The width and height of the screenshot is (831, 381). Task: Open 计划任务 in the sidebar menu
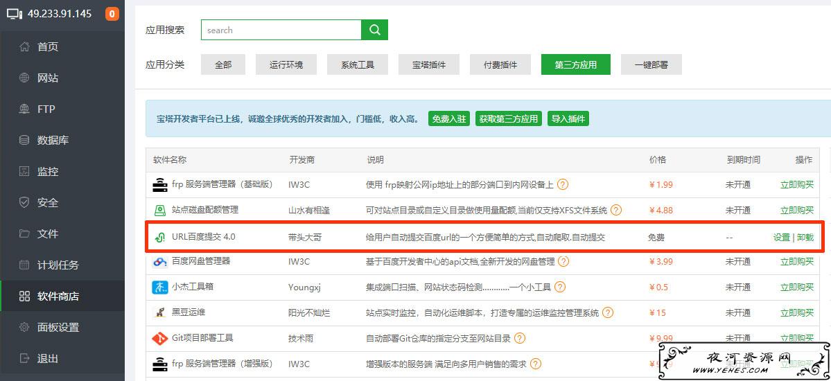click(x=62, y=265)
